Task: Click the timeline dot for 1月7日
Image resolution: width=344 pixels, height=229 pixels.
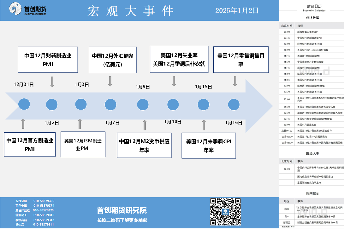Action: (110, 105)
